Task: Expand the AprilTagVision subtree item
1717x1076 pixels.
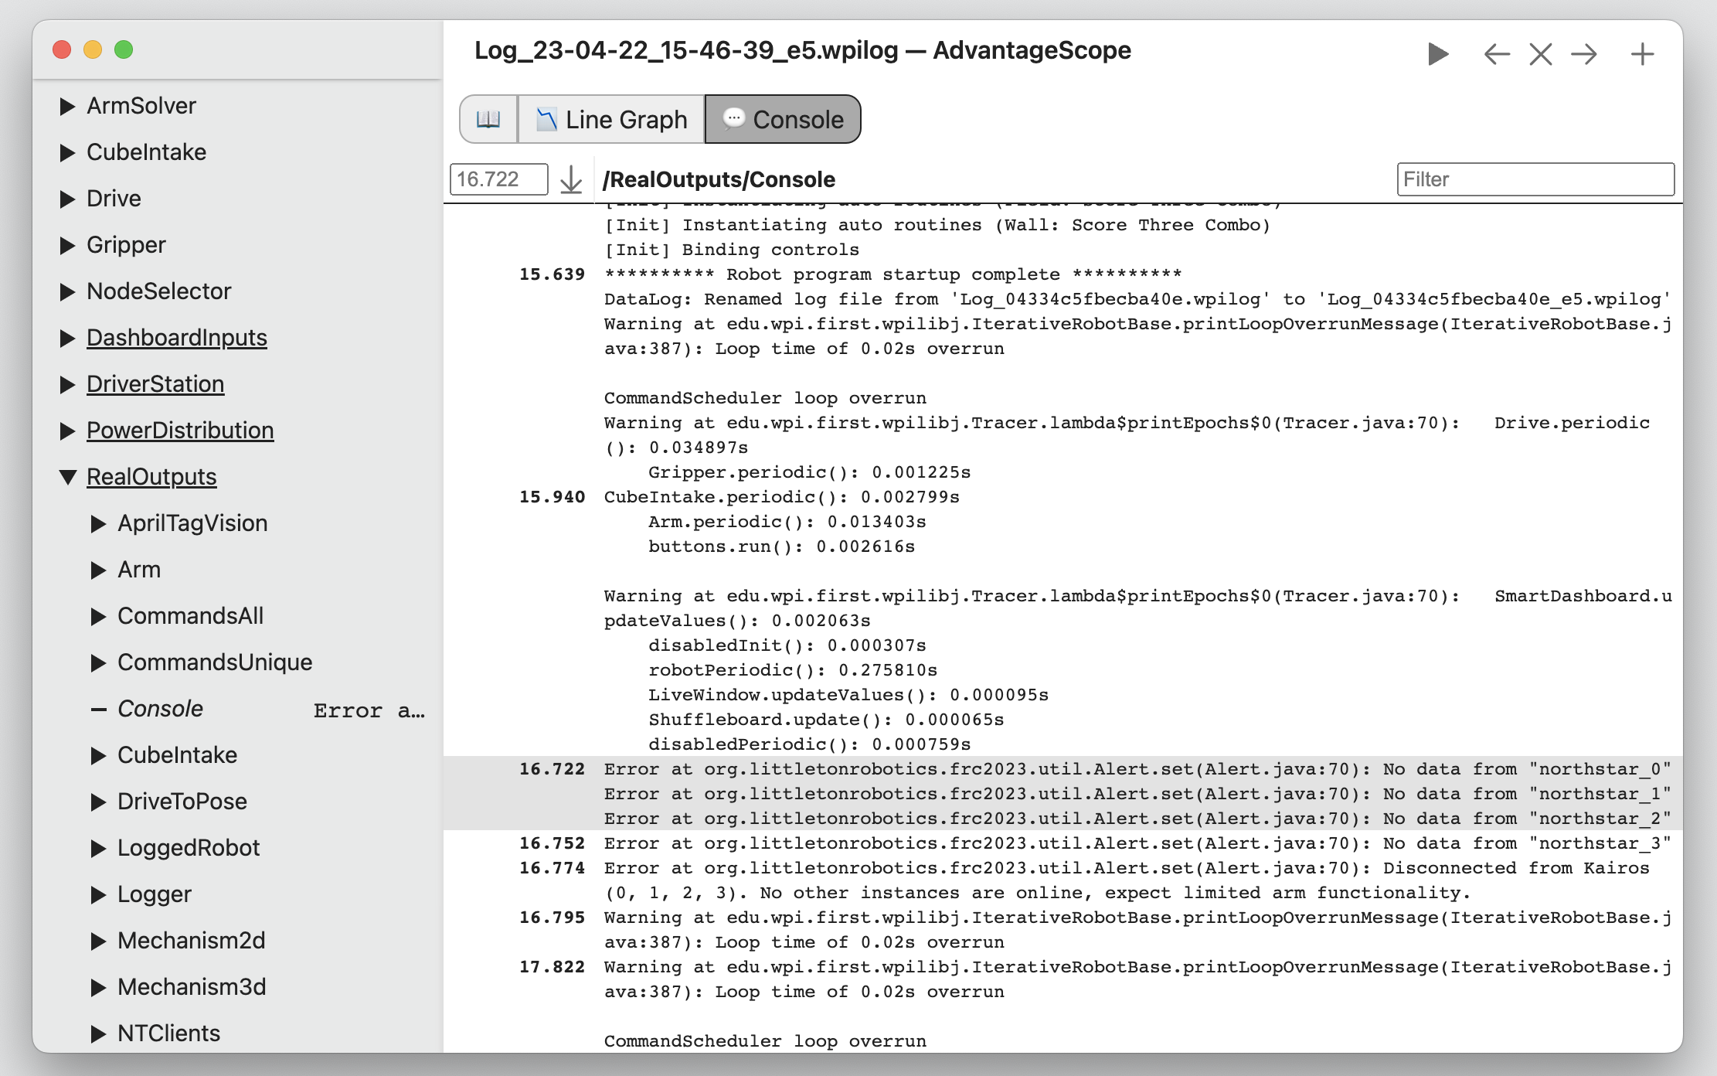Action: click(101, 523)
